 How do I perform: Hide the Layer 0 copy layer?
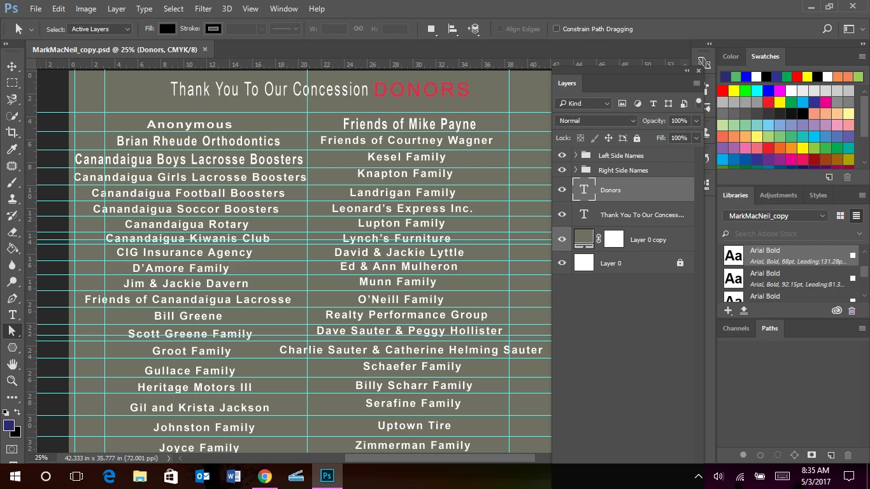(562, 239)
